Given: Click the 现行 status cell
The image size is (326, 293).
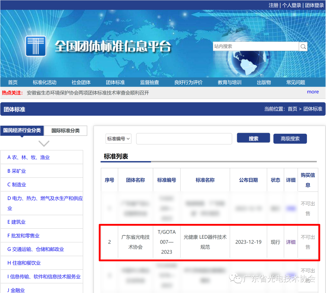Looking at the screenshot, I should pos(276,242).
